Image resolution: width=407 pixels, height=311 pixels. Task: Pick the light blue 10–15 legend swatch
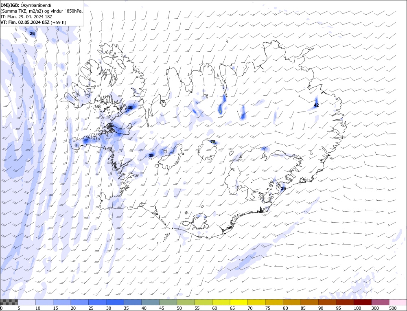pos(44,302)
